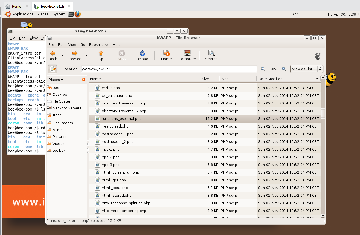Open the Edit menu in File Browser
360x235 pixels.
point(61,44)
